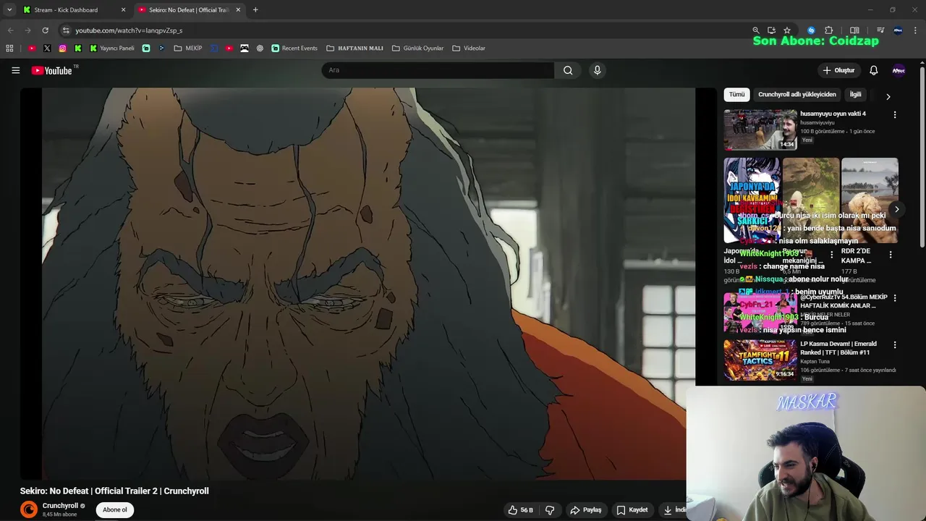Advance Shorts shelf with the next arrow
The height and width of the screenshot is (521, 926).
point(896,209)
